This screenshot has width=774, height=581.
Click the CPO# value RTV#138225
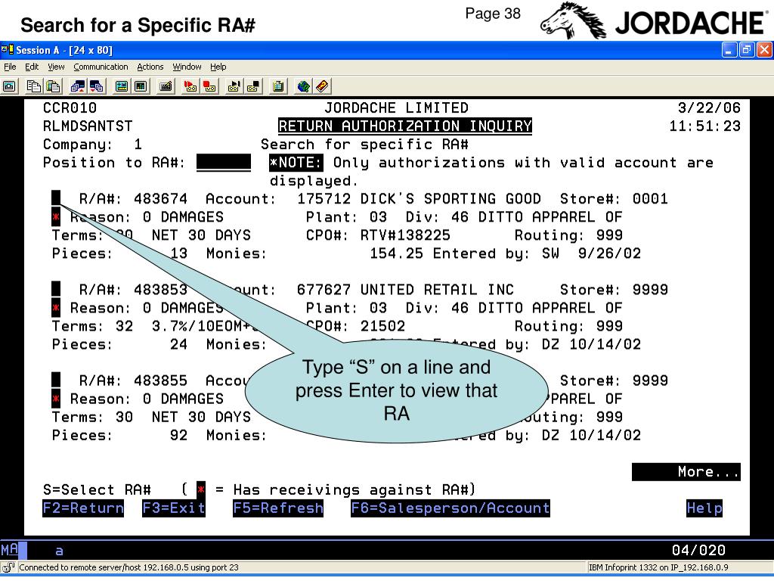405,235
